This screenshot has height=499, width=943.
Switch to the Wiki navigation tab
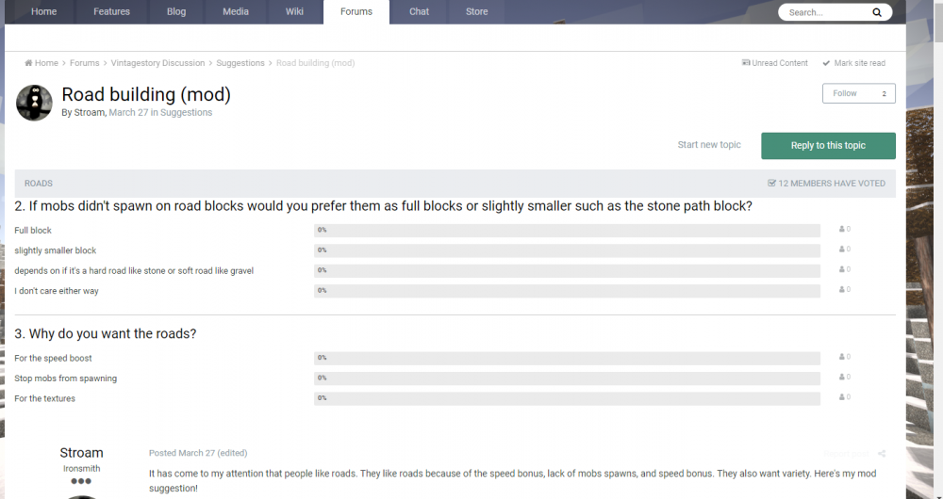tap(294, 12)
